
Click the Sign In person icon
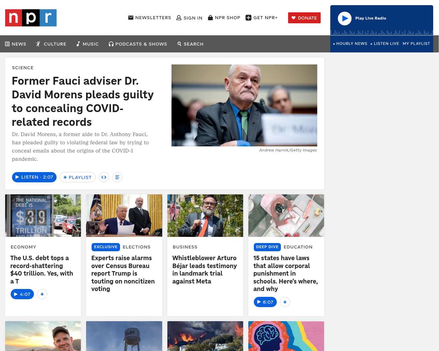tap(179, 18)
